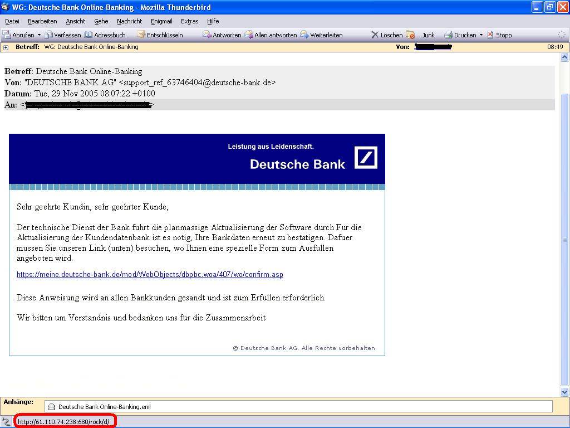Open the Extras menu
The height and width of the screenshot is (428, 570).
coord(190,21)
